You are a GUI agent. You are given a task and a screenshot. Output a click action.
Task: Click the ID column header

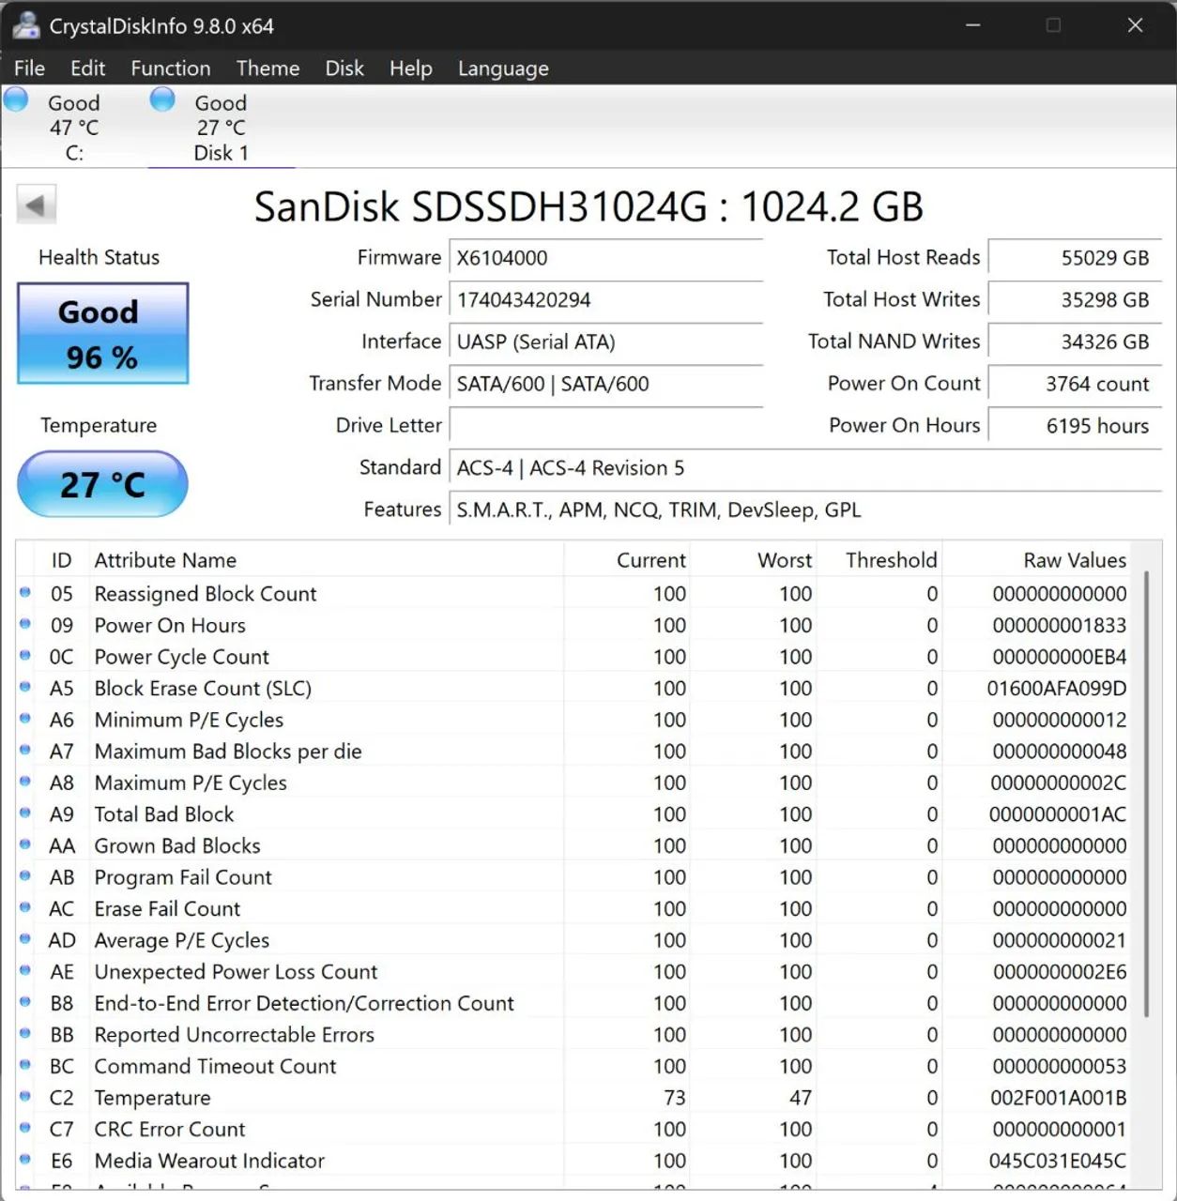click(x=61, y=560)
